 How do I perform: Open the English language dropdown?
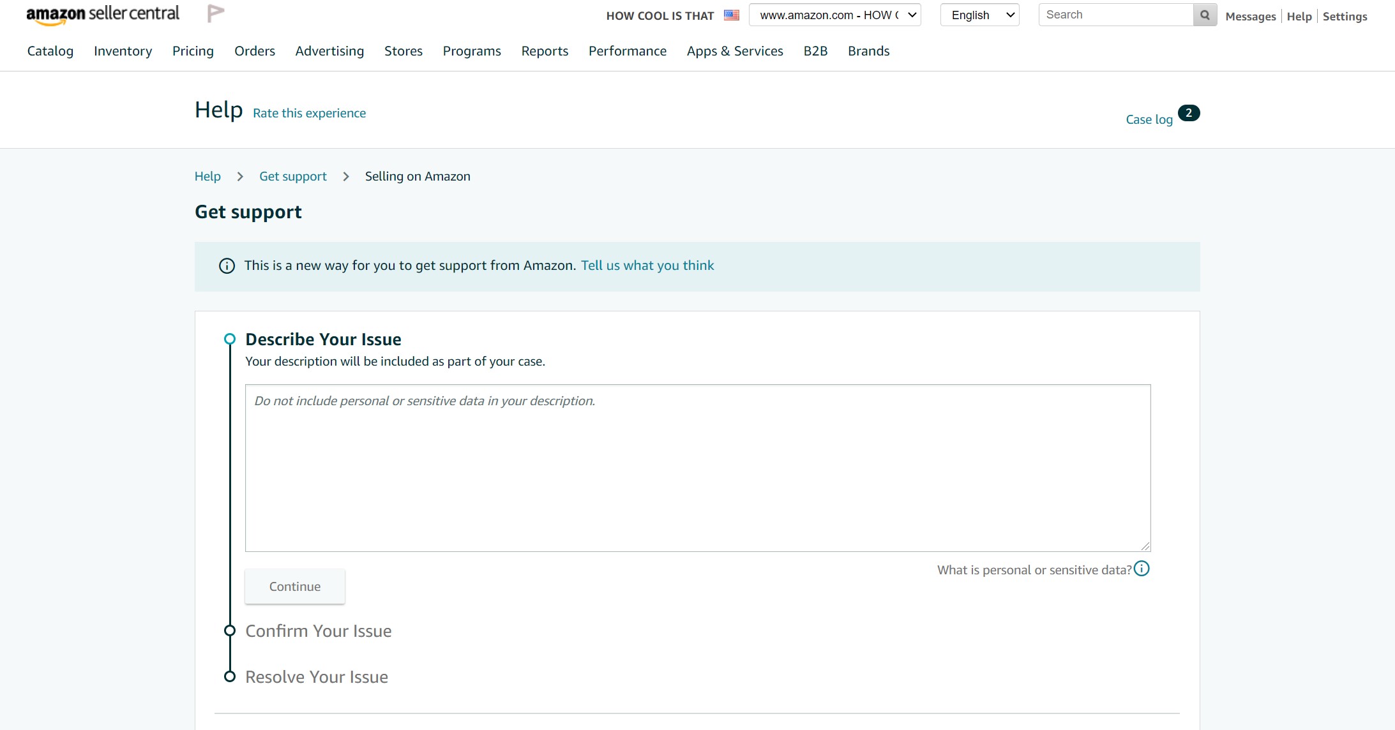point(979,15)
